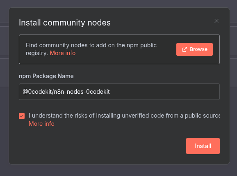Click the word 'Browse' on the orange button

click(x=198, y=49)
